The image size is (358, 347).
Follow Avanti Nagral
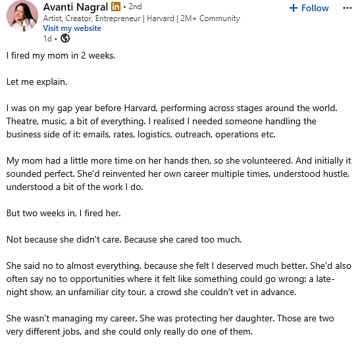(x=309, y=8)
